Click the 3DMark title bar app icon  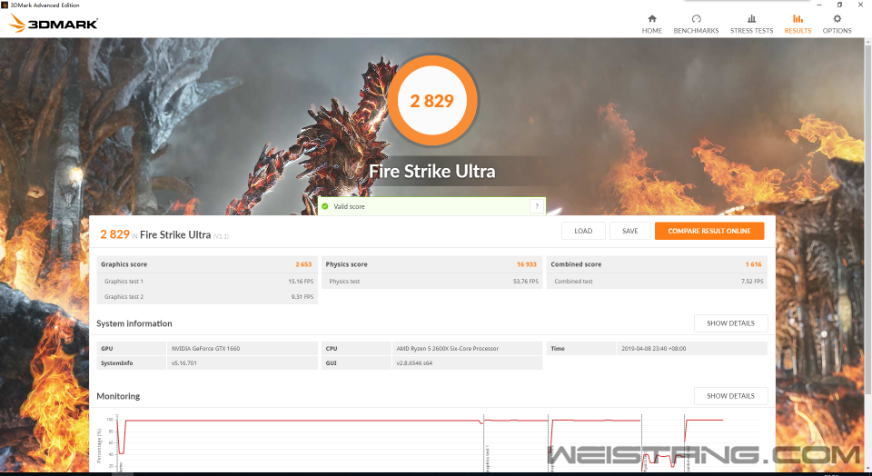click(x=5, y=5)
